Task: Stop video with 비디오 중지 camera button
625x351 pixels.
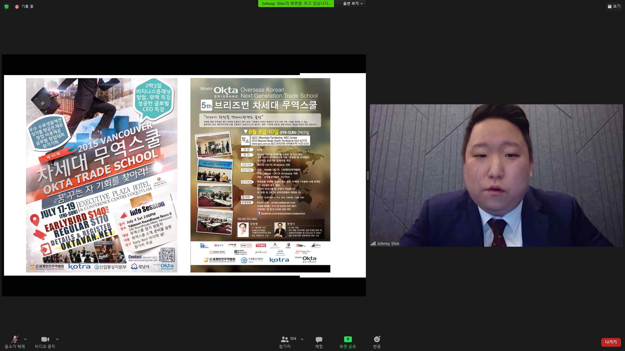Action: click(45, 342)
